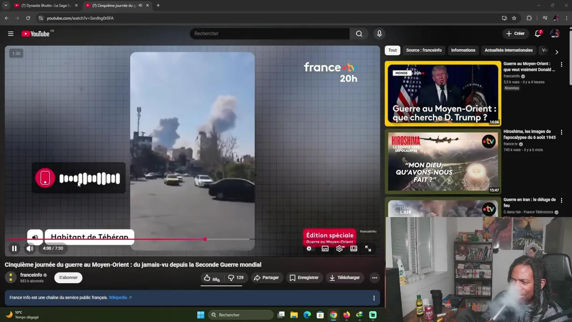Select the Tout filter chip
Viewport: 572px width, 322px height.
tap(392, 50)
